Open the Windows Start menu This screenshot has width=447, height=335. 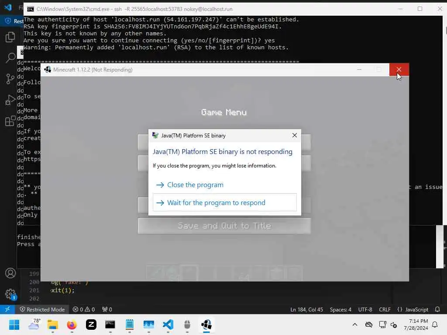14,325
